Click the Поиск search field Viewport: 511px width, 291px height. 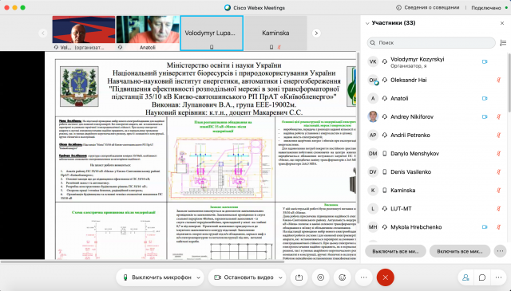click(431, 42)
